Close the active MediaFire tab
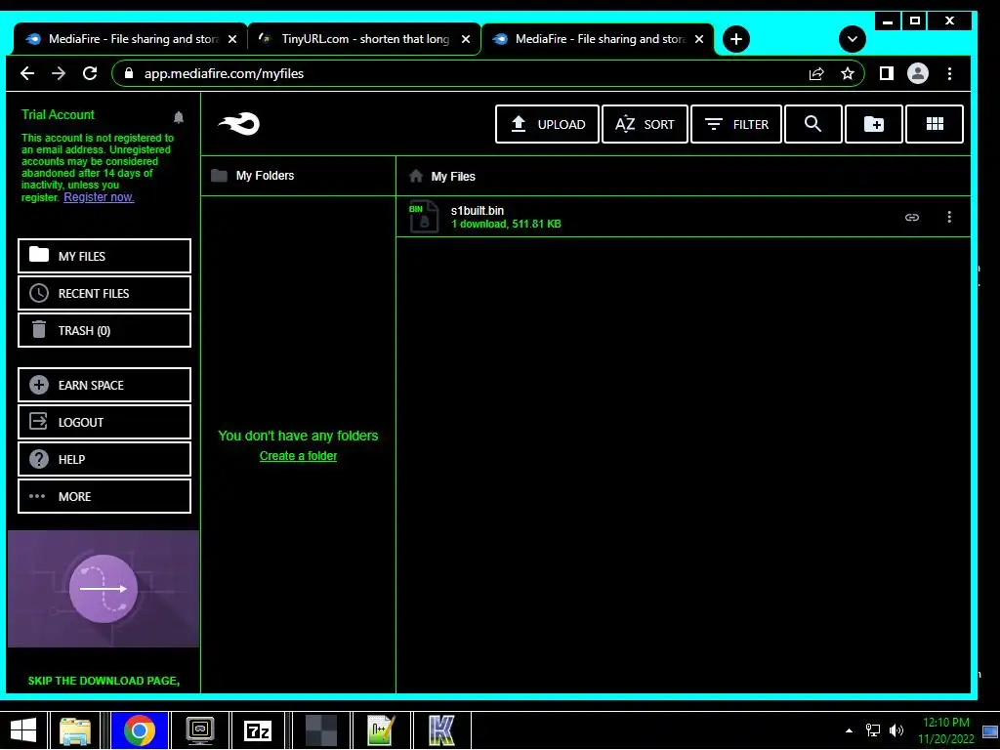Image resolution: width=1000 pixels, height=750 pixels. click(x=699, y=39)
